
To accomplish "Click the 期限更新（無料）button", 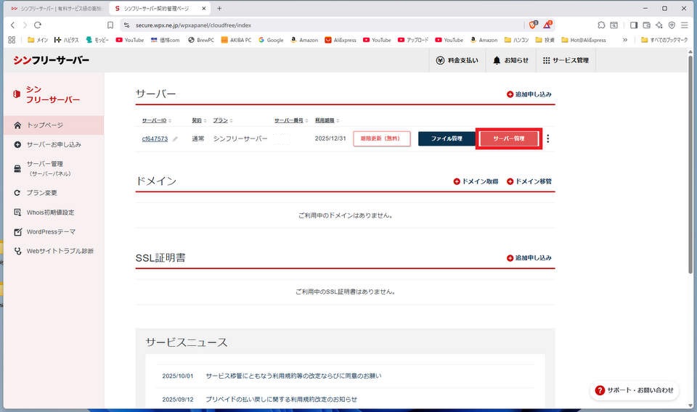I will 382,139.
